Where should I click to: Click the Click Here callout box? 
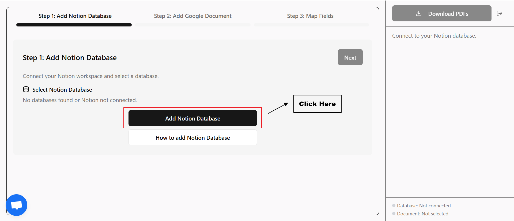click(x=317, y=104)
